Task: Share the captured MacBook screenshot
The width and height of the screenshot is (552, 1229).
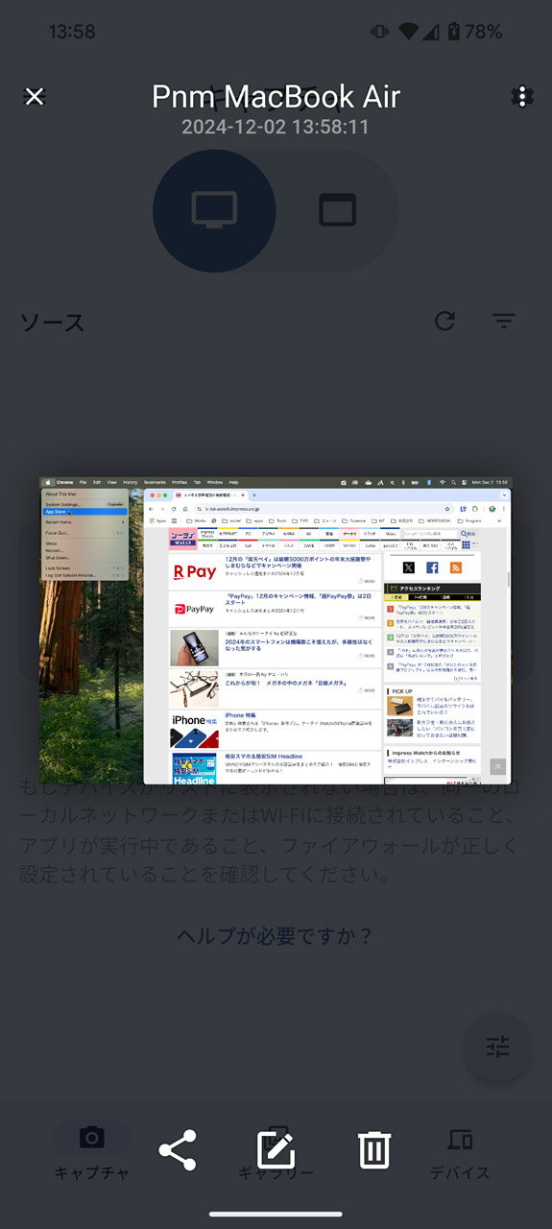Action: tap(178, 1149)
